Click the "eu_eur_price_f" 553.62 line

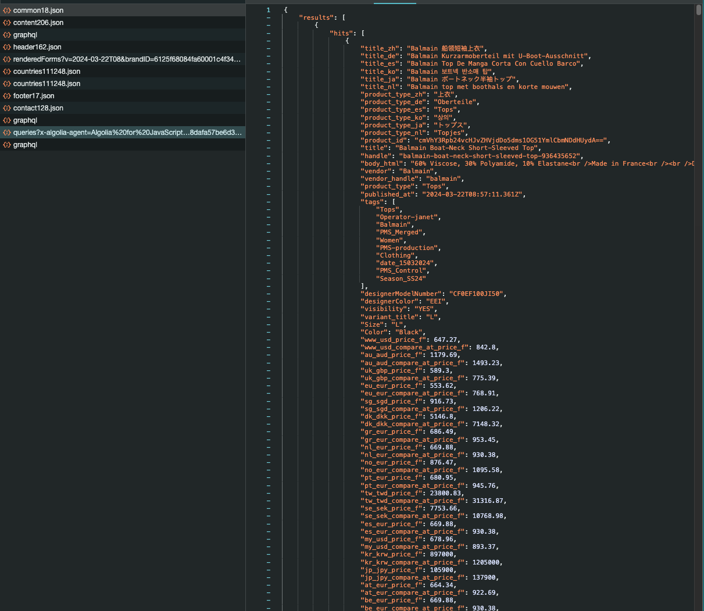click(x=409, y=385)
